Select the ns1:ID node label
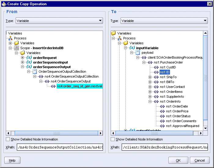Image resolution: width=214 pixels, height=168 pixels. click(x=165, y=72)
